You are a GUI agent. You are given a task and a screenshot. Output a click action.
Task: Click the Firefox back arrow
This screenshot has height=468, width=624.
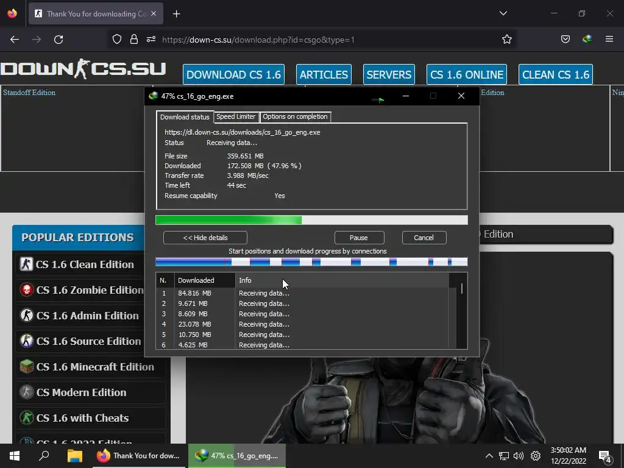[x=15, y=40]
